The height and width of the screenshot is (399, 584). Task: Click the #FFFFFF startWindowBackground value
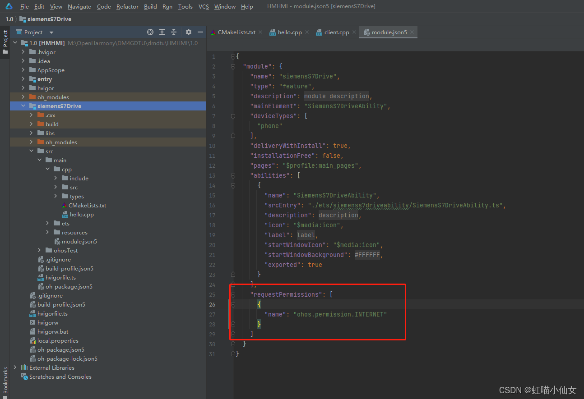(x=367, y=255)
